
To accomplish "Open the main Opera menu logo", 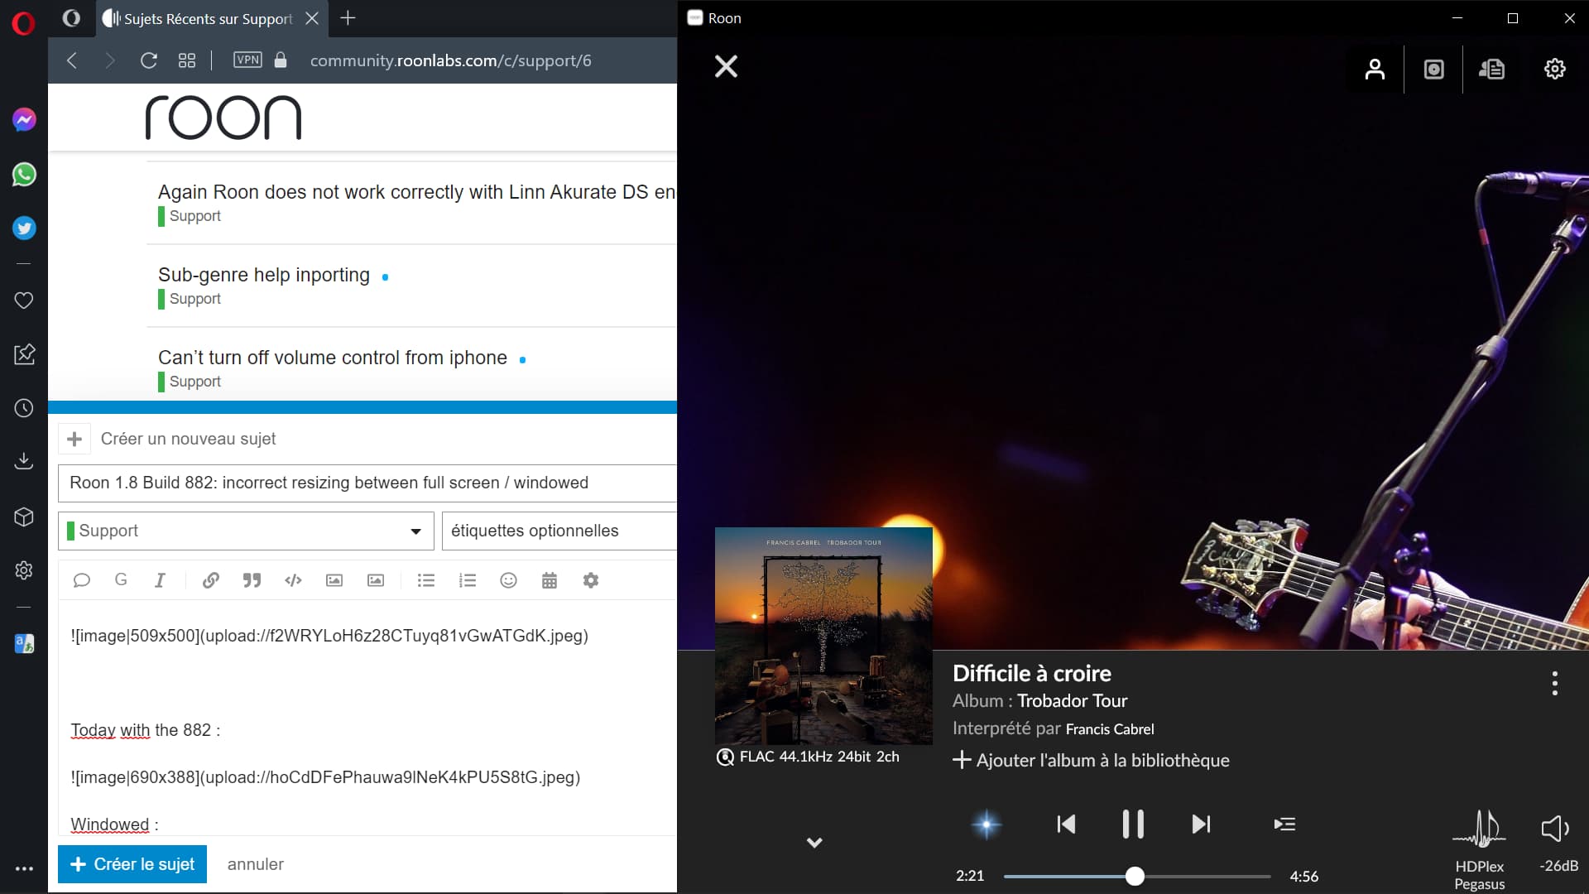I will click(x=23, y=23).
